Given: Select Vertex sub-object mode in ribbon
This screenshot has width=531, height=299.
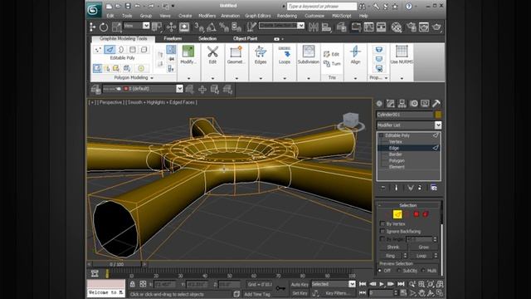Looking at the screenshot, I should [98, 50].
